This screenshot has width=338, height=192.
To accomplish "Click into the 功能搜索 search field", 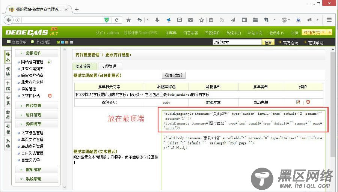I will 237,42.
